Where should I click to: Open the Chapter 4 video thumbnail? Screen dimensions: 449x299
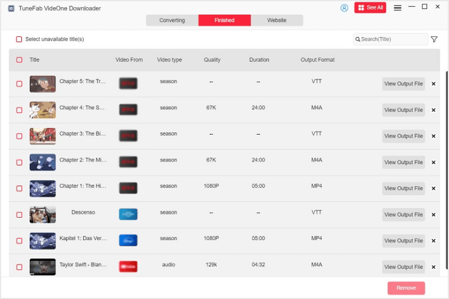pos(42,110)
